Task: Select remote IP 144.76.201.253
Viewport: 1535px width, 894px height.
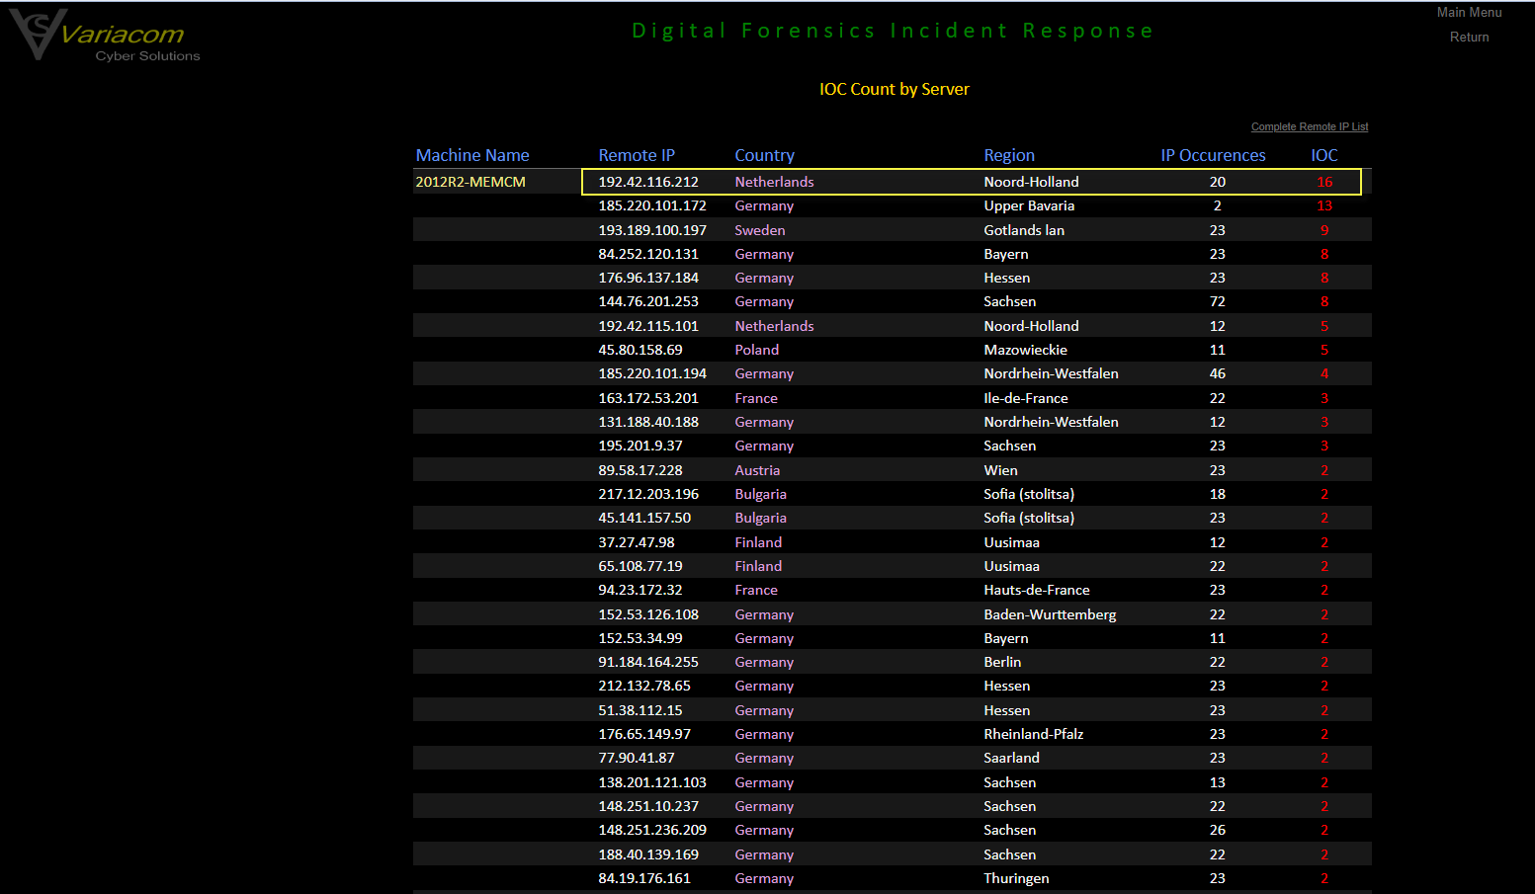Action: point(648,301)
